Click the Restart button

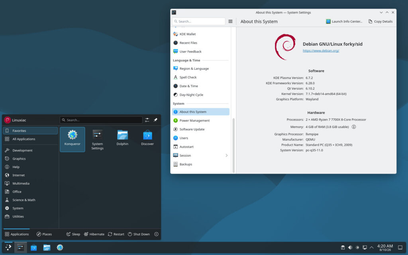click(x=116, y=234)
